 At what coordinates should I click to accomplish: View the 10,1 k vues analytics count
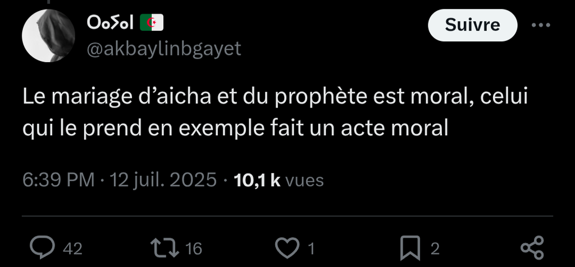[279, 180]
